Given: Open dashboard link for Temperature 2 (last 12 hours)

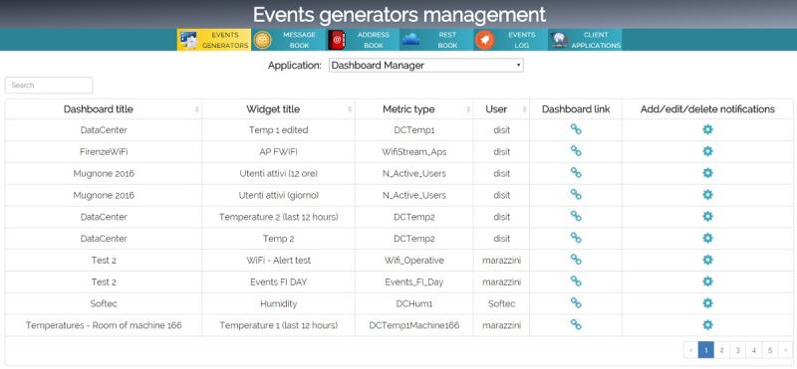Looking at the screenshot, I should tap(576, 216).
